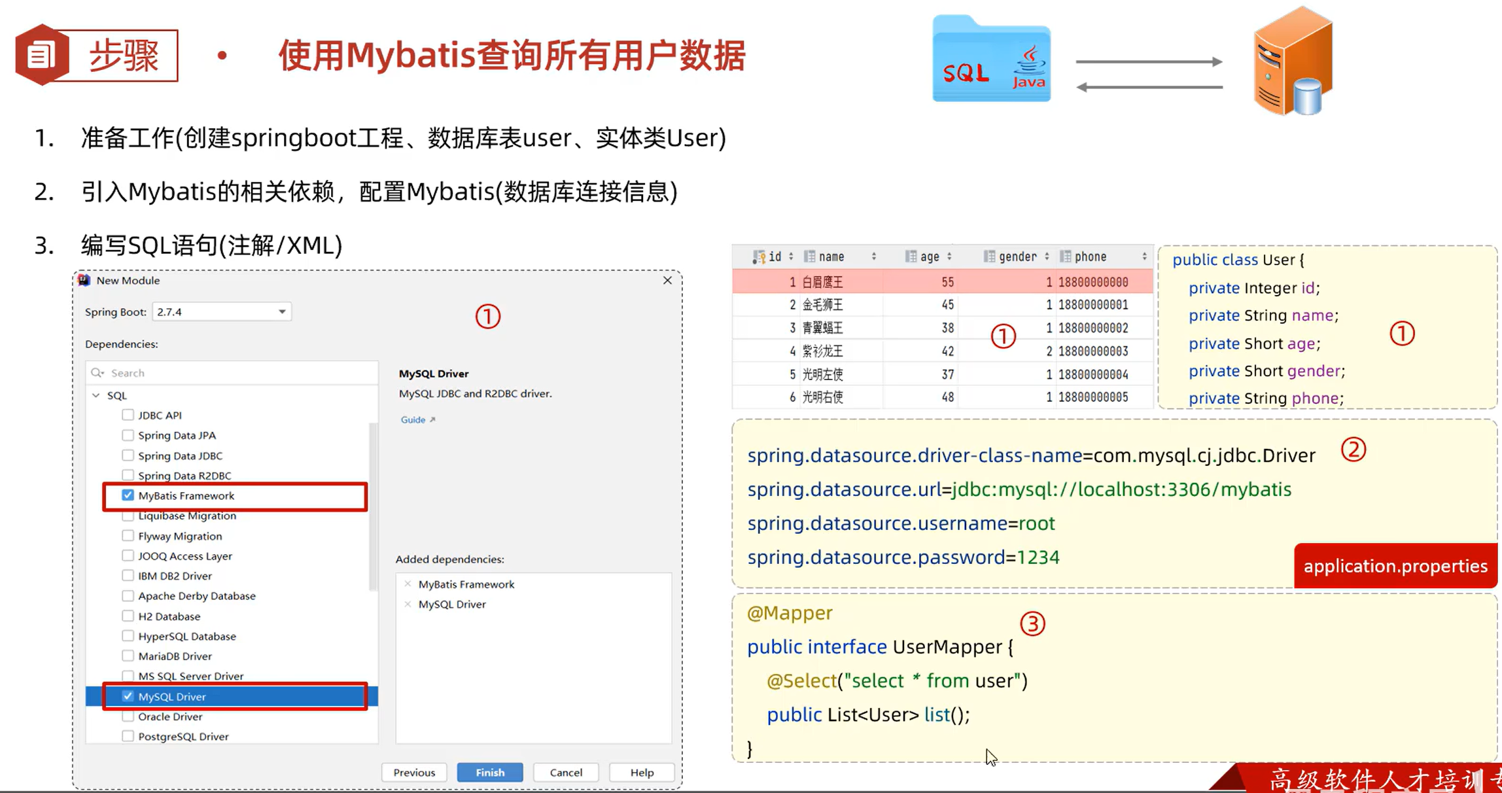Click the sort arrows on the age column
The image size is (1502, 793).
click(950, 256)
